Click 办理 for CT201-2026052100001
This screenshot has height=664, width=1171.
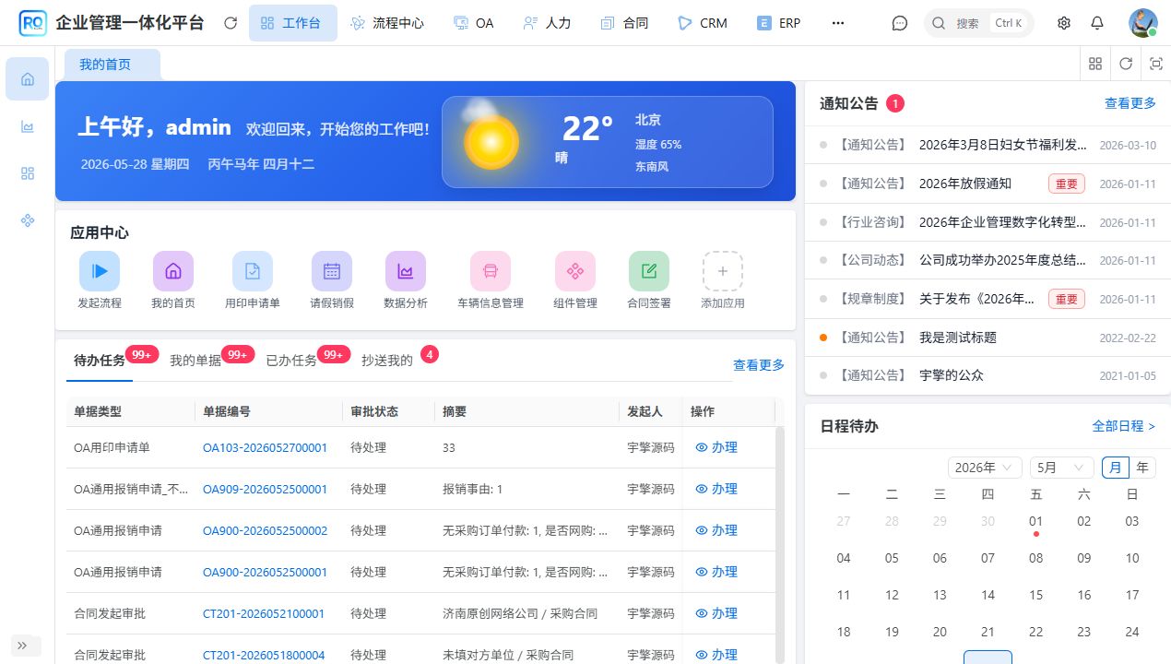pyautogui.click(x=716, y=613)
